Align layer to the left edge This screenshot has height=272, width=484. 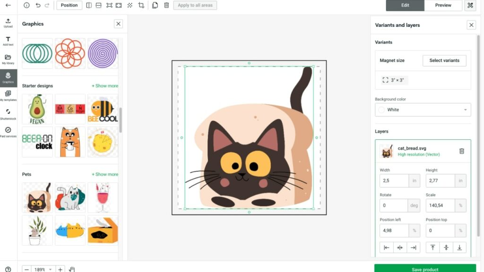click(387, 247)
